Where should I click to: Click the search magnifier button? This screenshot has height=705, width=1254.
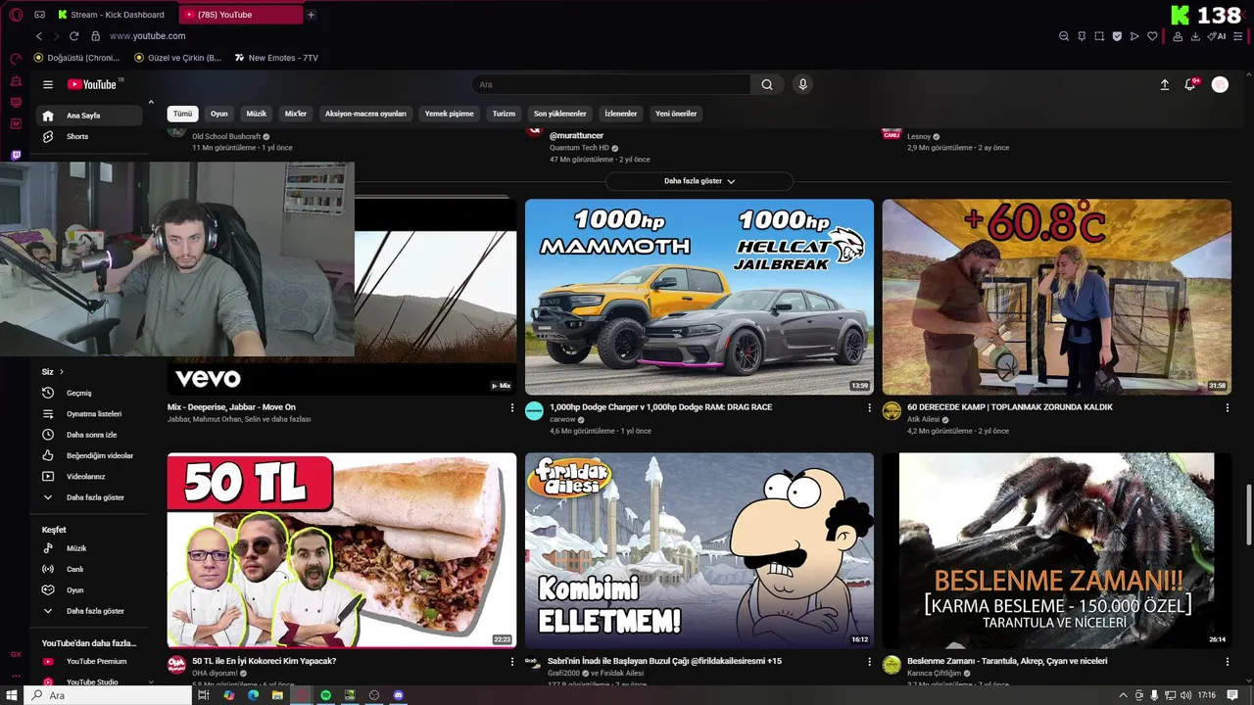tap(767, 84)
